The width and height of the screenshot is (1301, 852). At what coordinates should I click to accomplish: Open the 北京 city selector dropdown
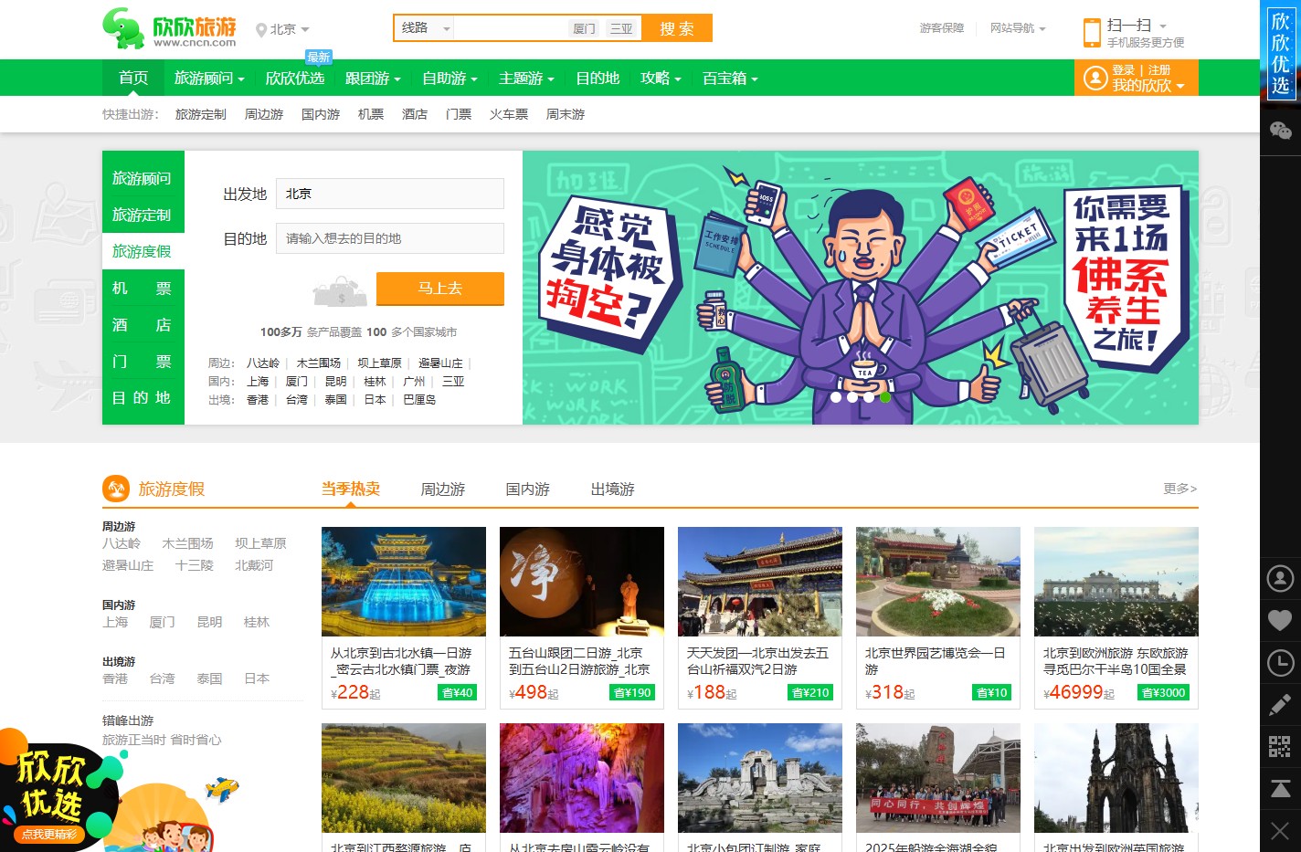290,29
